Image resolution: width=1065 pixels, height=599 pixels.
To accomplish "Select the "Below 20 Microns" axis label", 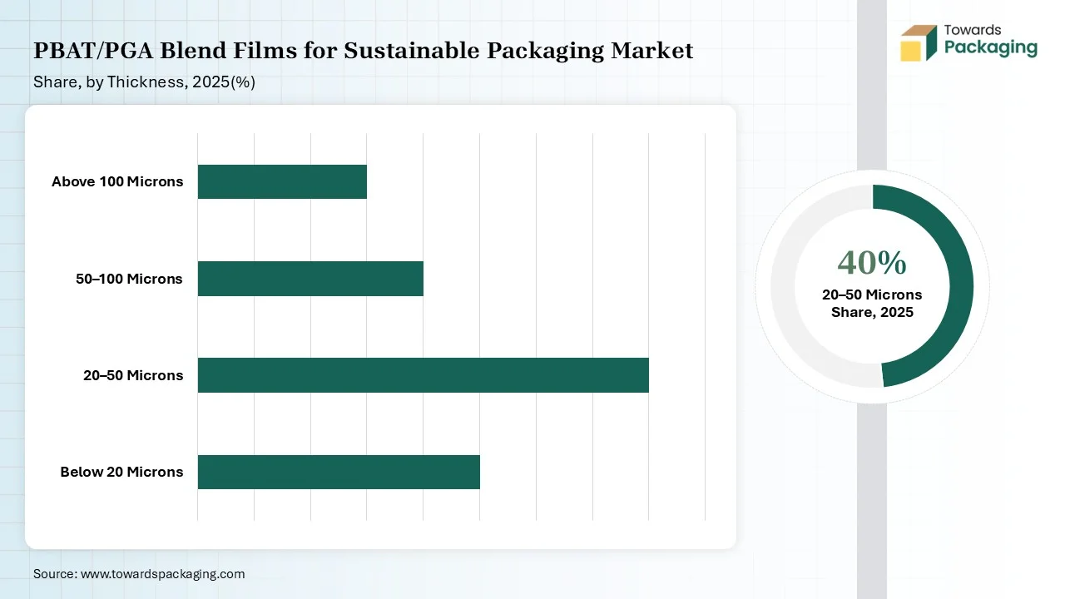I will click(x=121, y=472).
